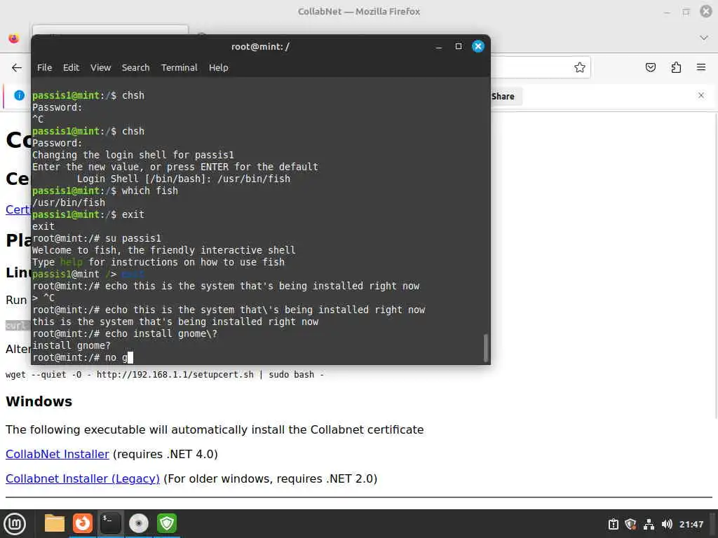The width and height of the screenshot is (718, 538).
Task: Open the volume control tray icon
Action: (x=667, y=524)
